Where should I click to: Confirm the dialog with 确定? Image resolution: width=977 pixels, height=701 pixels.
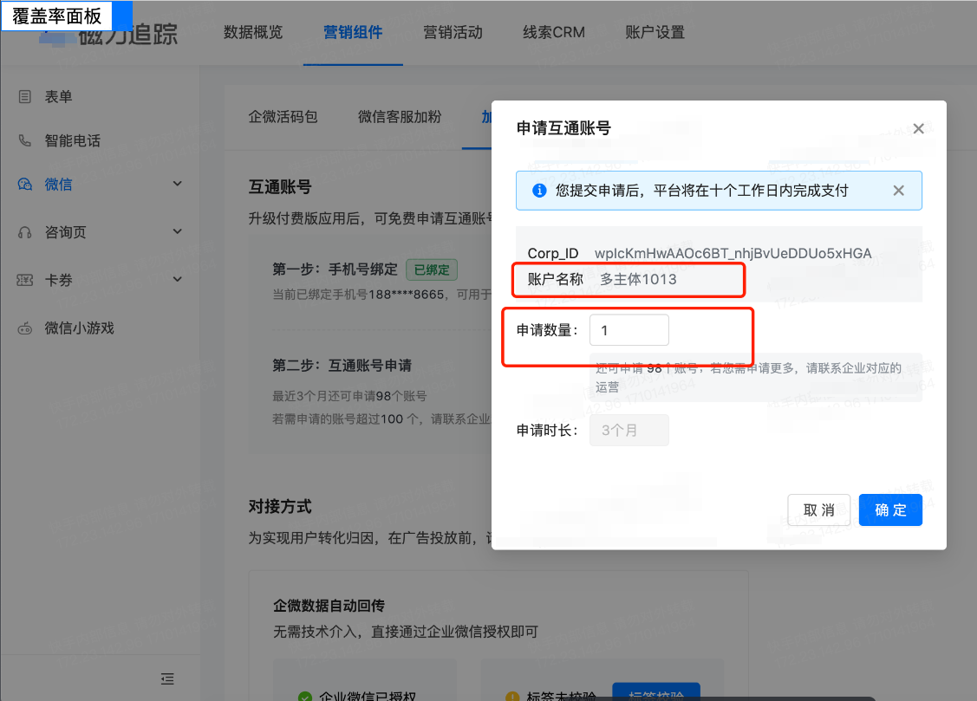pos(890,510)
